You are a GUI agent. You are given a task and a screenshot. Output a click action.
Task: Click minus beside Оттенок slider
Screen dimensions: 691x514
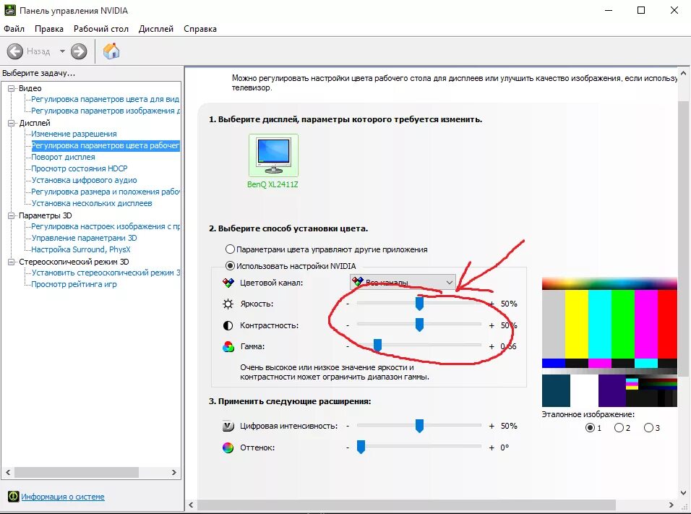(348, 447)
